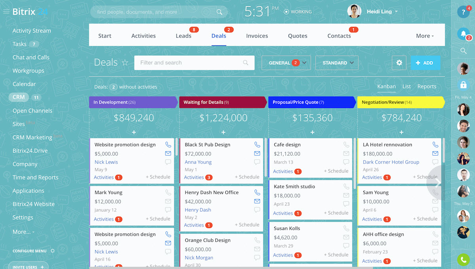This screenshot has height=269, width=475.
Task: Toggle the Working status indicator
Action: (x=298, y=12)
